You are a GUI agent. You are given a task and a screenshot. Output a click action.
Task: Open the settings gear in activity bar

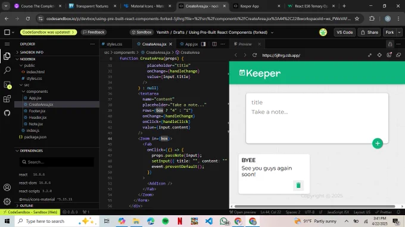click(x=7, y=201)
